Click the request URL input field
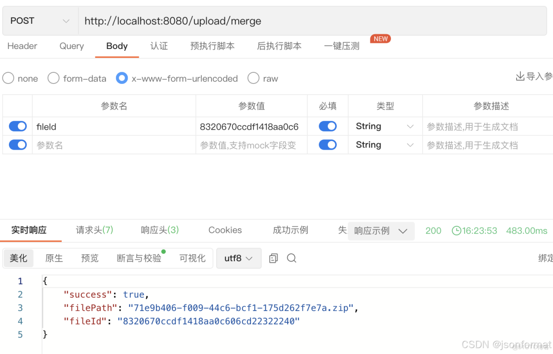 click(x=234, y=21)
